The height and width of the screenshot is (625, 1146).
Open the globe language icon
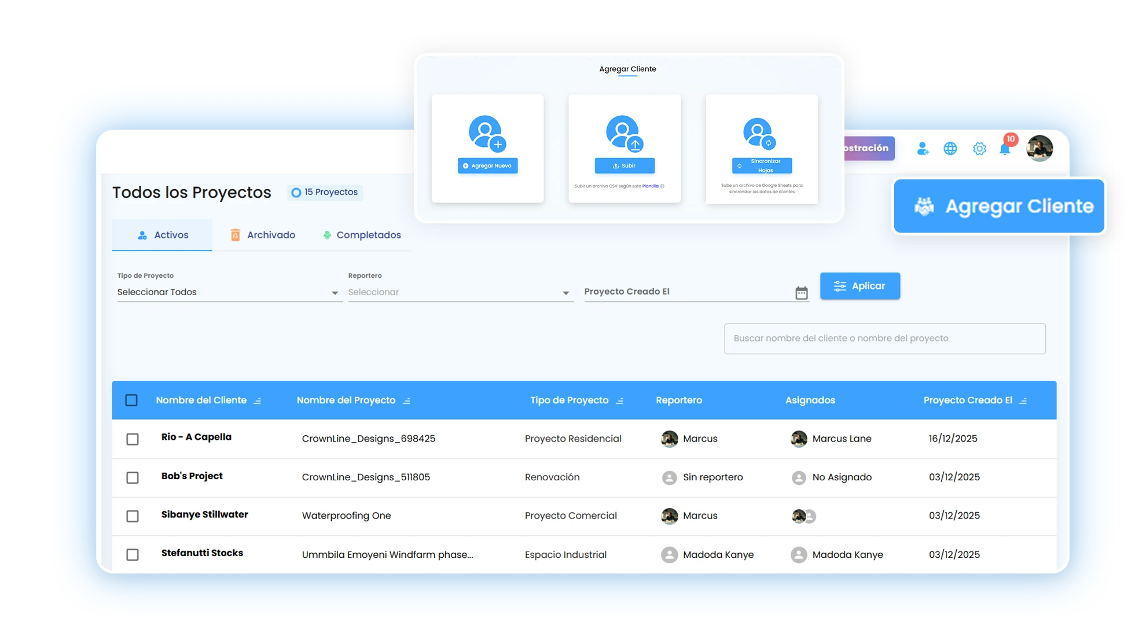(x=950, y=149)
